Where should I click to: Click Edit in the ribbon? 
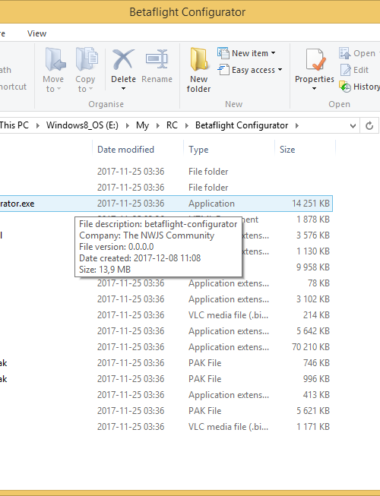(354, 70)
